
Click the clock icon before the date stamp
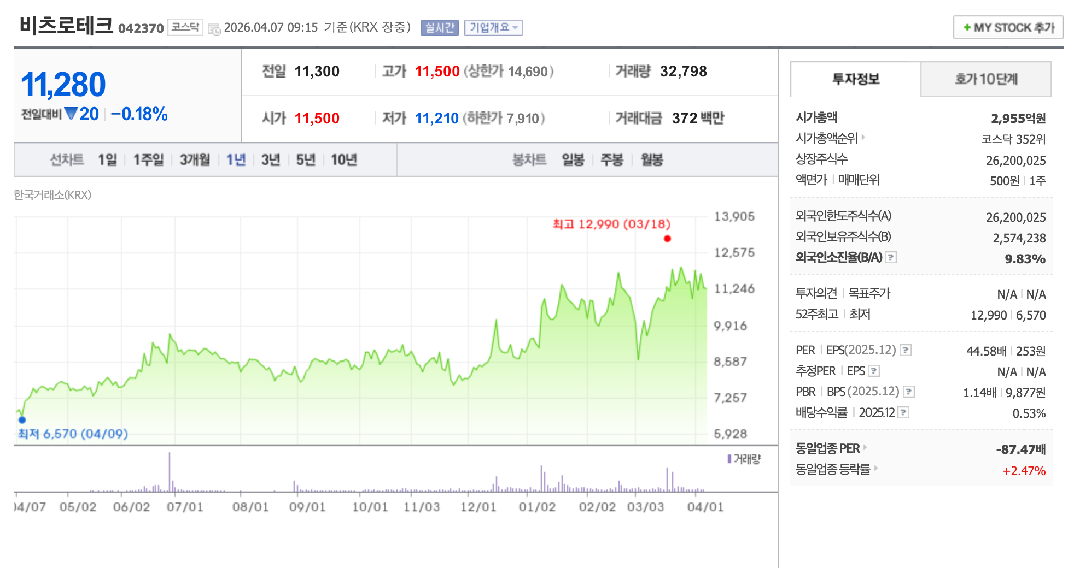coord(214,28)
